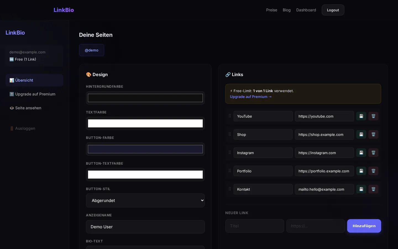Viewport: 398px width, 249px height.
Task: Go to Blog in top navigation
Action: 287,10
